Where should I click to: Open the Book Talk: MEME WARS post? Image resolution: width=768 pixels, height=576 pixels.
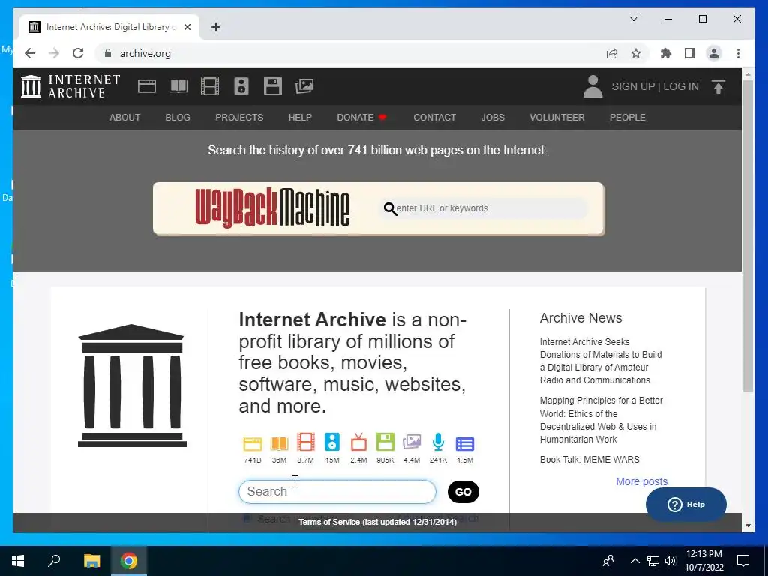click(x=589, y=460)
